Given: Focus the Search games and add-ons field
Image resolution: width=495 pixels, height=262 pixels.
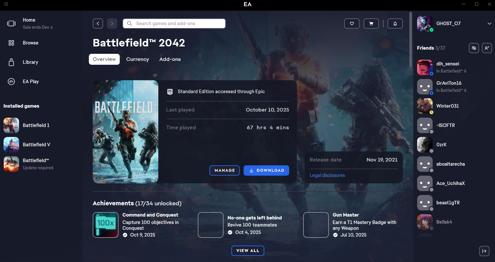Looking at the screenshot, I should pos(174,24).
